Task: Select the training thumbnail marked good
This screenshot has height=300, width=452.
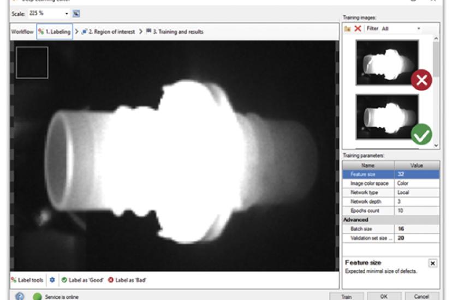Action: point(387,117)
